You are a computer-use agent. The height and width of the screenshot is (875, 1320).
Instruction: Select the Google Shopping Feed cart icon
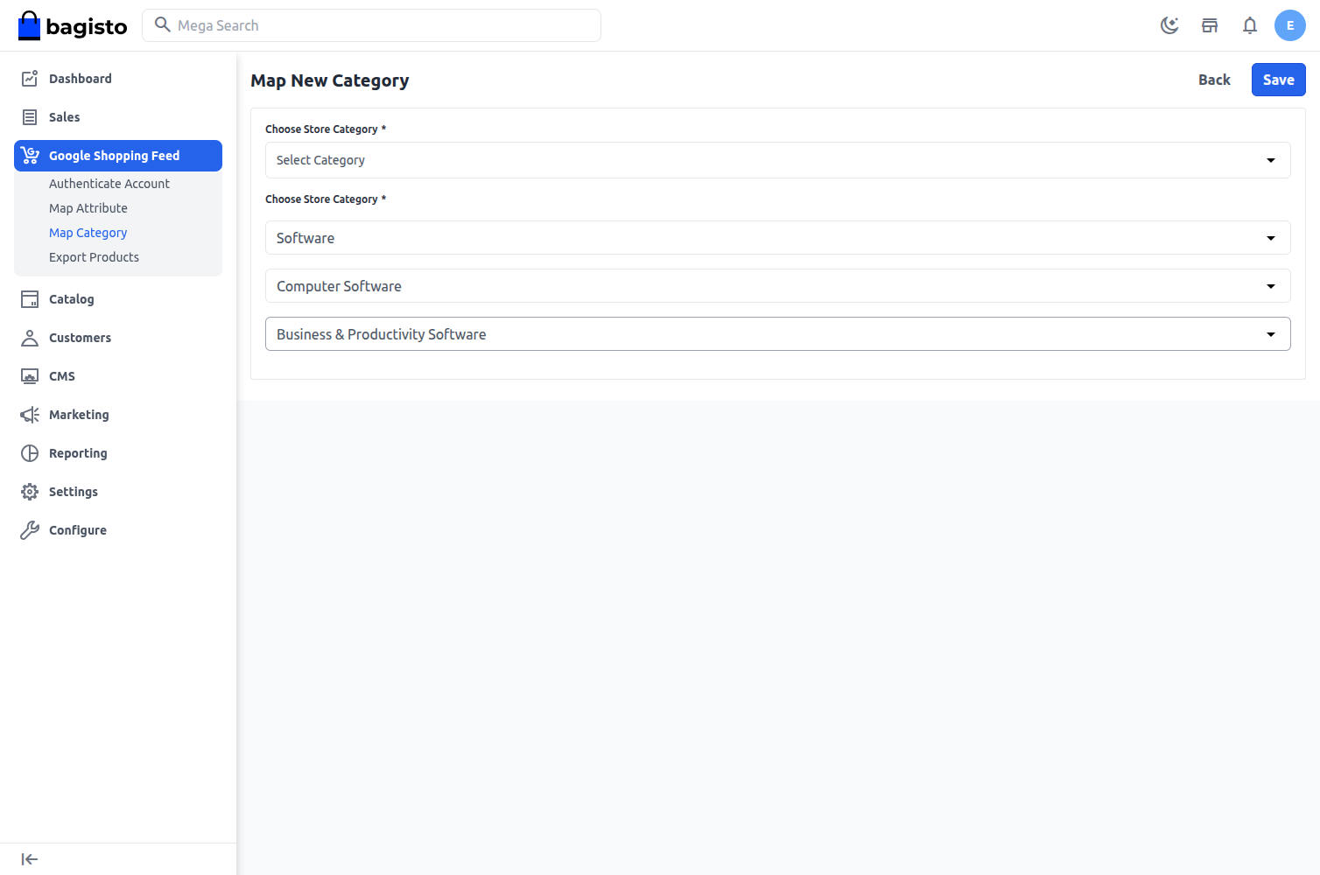[x=29, y=155]
